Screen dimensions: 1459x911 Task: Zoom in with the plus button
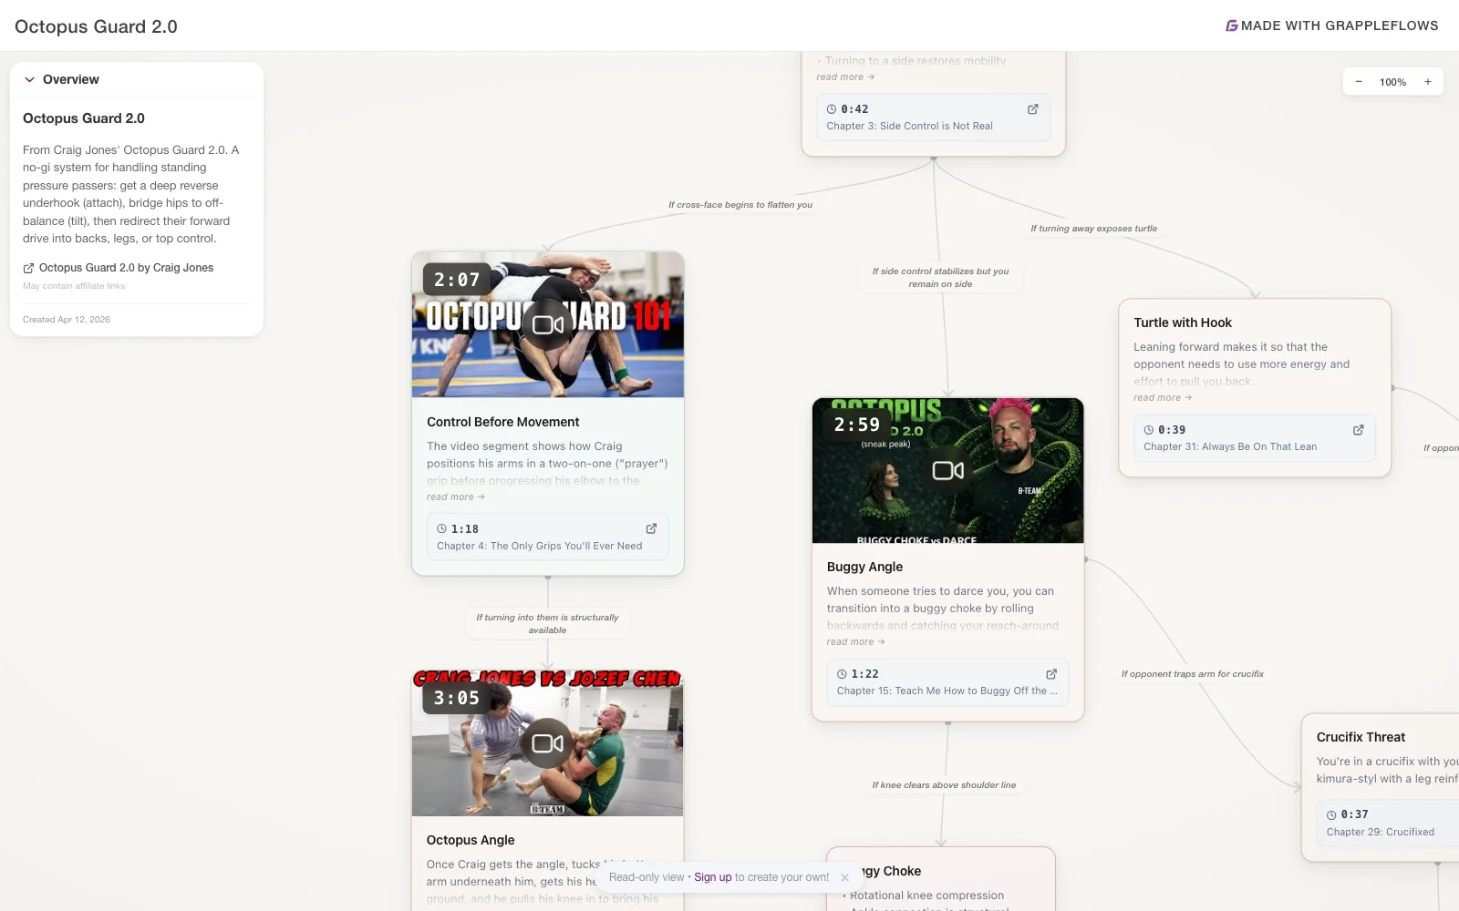pos(1428,82)
